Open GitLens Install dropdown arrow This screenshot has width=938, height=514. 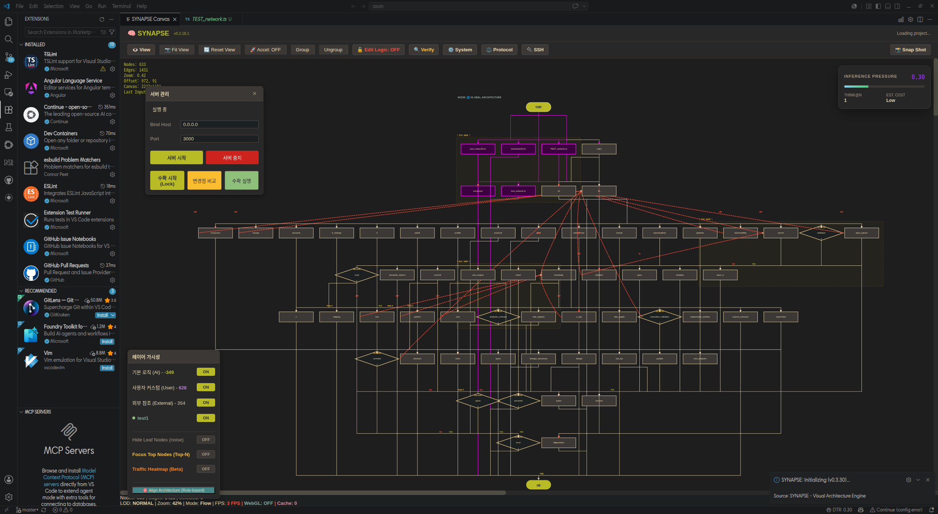click(x=113, y=315)
